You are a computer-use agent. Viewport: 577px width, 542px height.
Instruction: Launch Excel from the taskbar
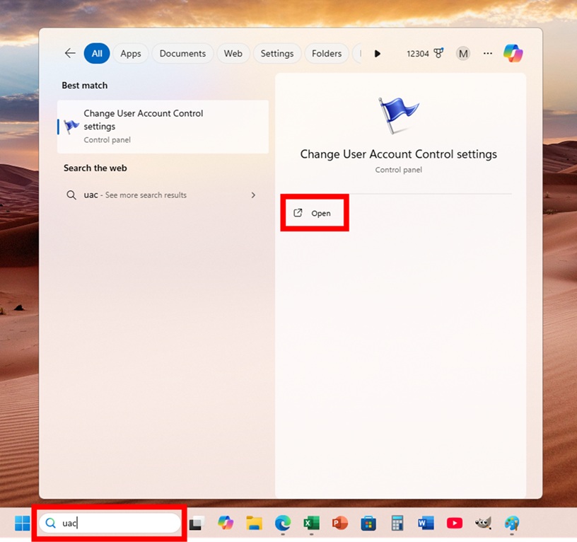(311, 523)
